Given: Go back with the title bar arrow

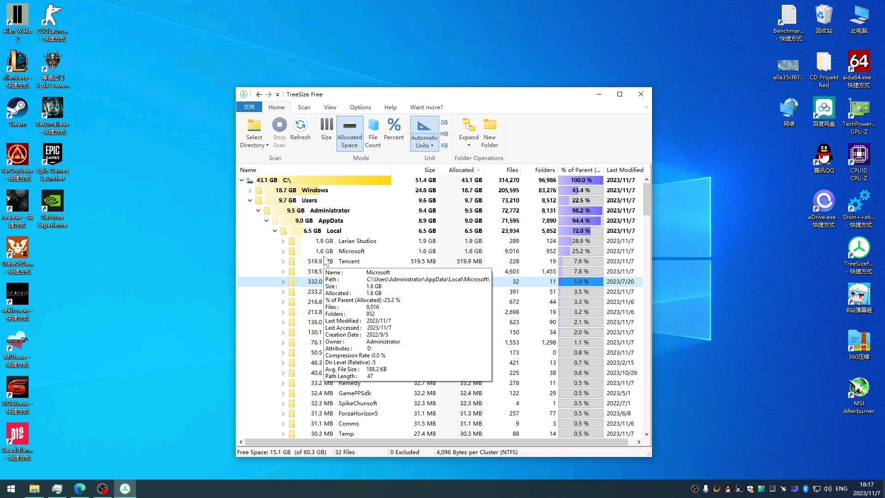Looking at the screenshot, I should 259,95.
